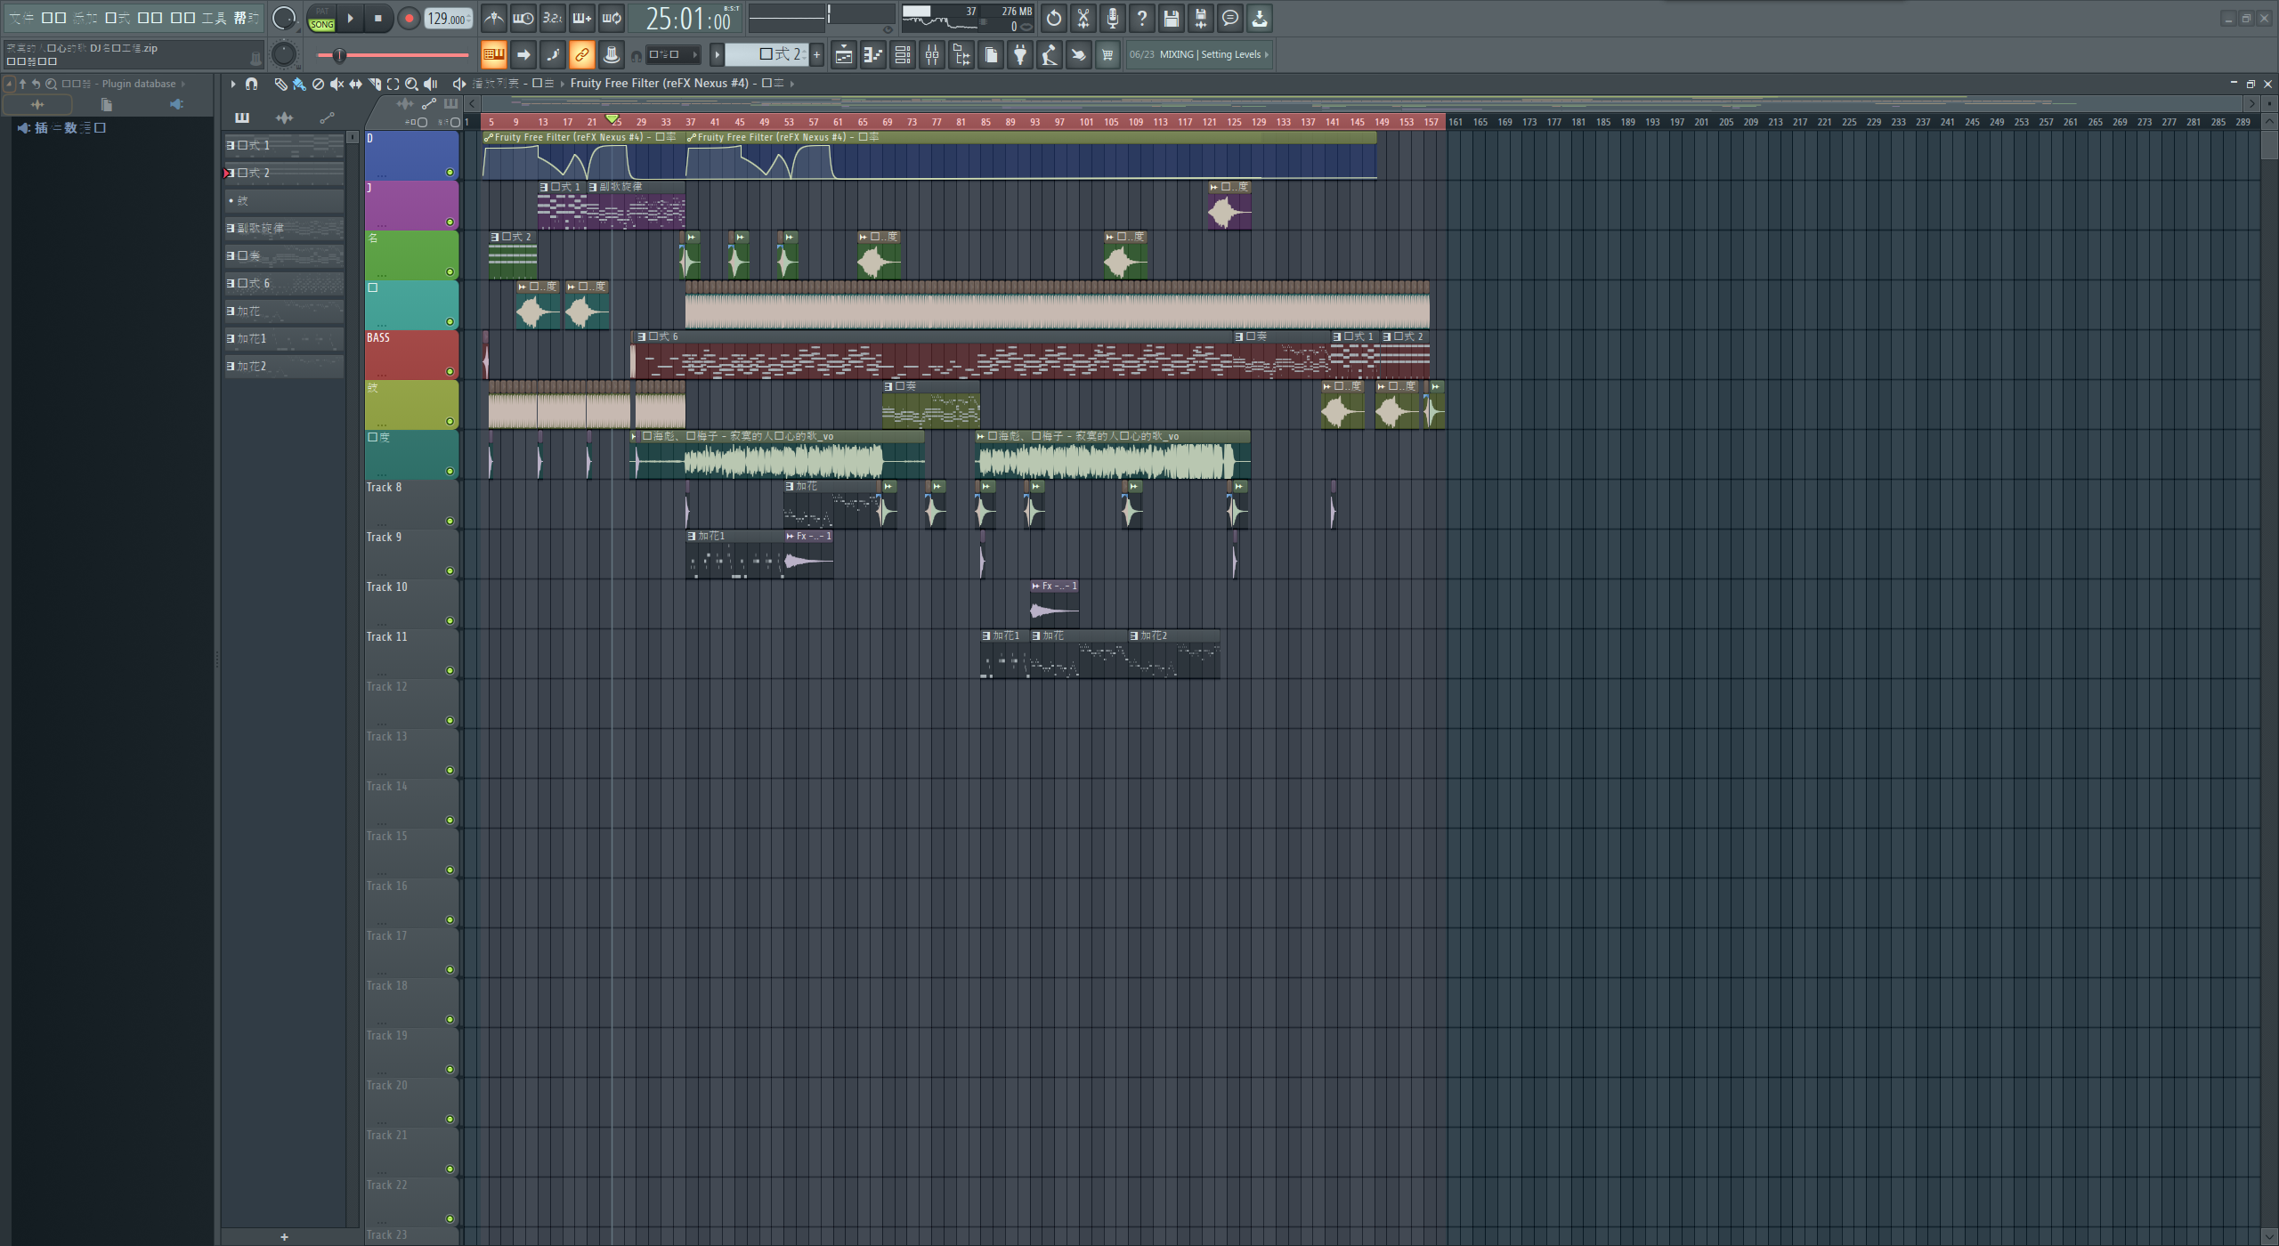
Task: Open the pattern selector dropdown arrow
Action: [x=717, y=55]
